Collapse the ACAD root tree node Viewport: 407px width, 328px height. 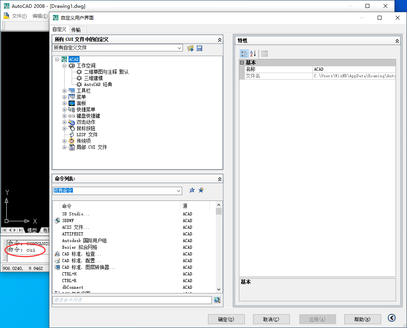pos(57,59)
